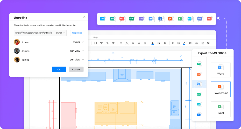Screen dimensions: 241x129
Task: Click the find and replace icon
Action: (x=179, y=43)
